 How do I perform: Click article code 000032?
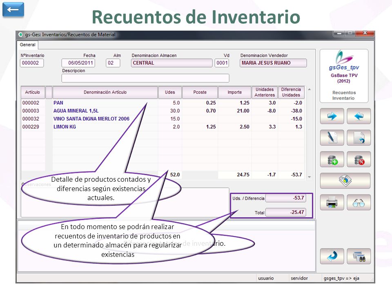[31, 119]
